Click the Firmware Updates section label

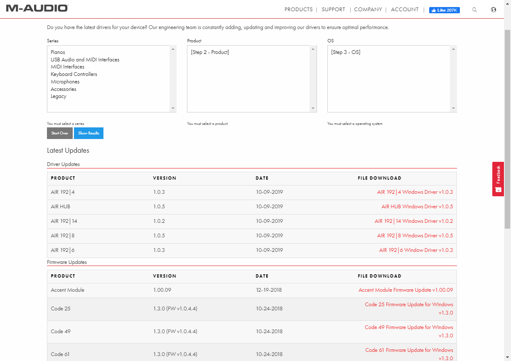tap(67, 262)
